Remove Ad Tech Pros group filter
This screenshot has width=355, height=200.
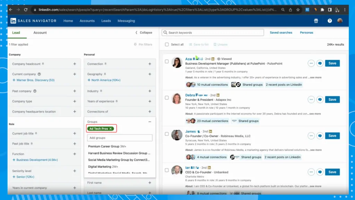click(111, 129)
